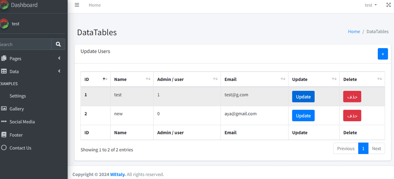Click the search magnifier icon
This screenshot has height=179, width=394.
click(x=58, y=44)
